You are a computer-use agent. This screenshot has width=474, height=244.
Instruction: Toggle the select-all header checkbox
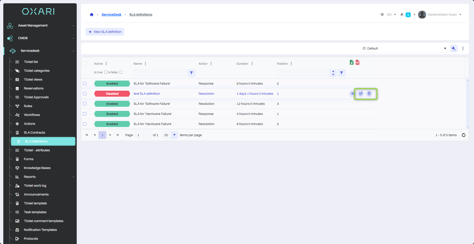point(85,64)
